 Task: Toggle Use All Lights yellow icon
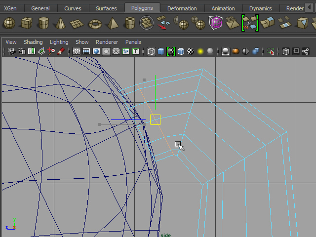(200, 51)
